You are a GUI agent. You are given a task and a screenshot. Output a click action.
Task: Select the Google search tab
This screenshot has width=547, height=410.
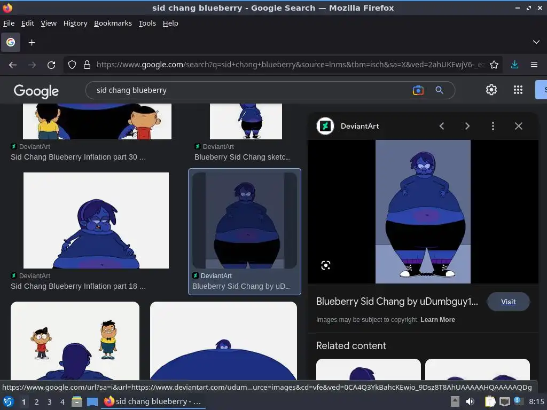pos(11,43)
